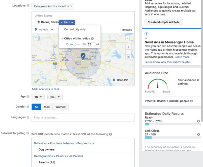Choose Current city only option
Viewport: 203px width, 167px height.
click(75, 29)
